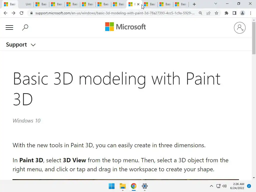Open the hamburger navigation menu
Viewport: 256px width, 192px height.
click(9, 27)
